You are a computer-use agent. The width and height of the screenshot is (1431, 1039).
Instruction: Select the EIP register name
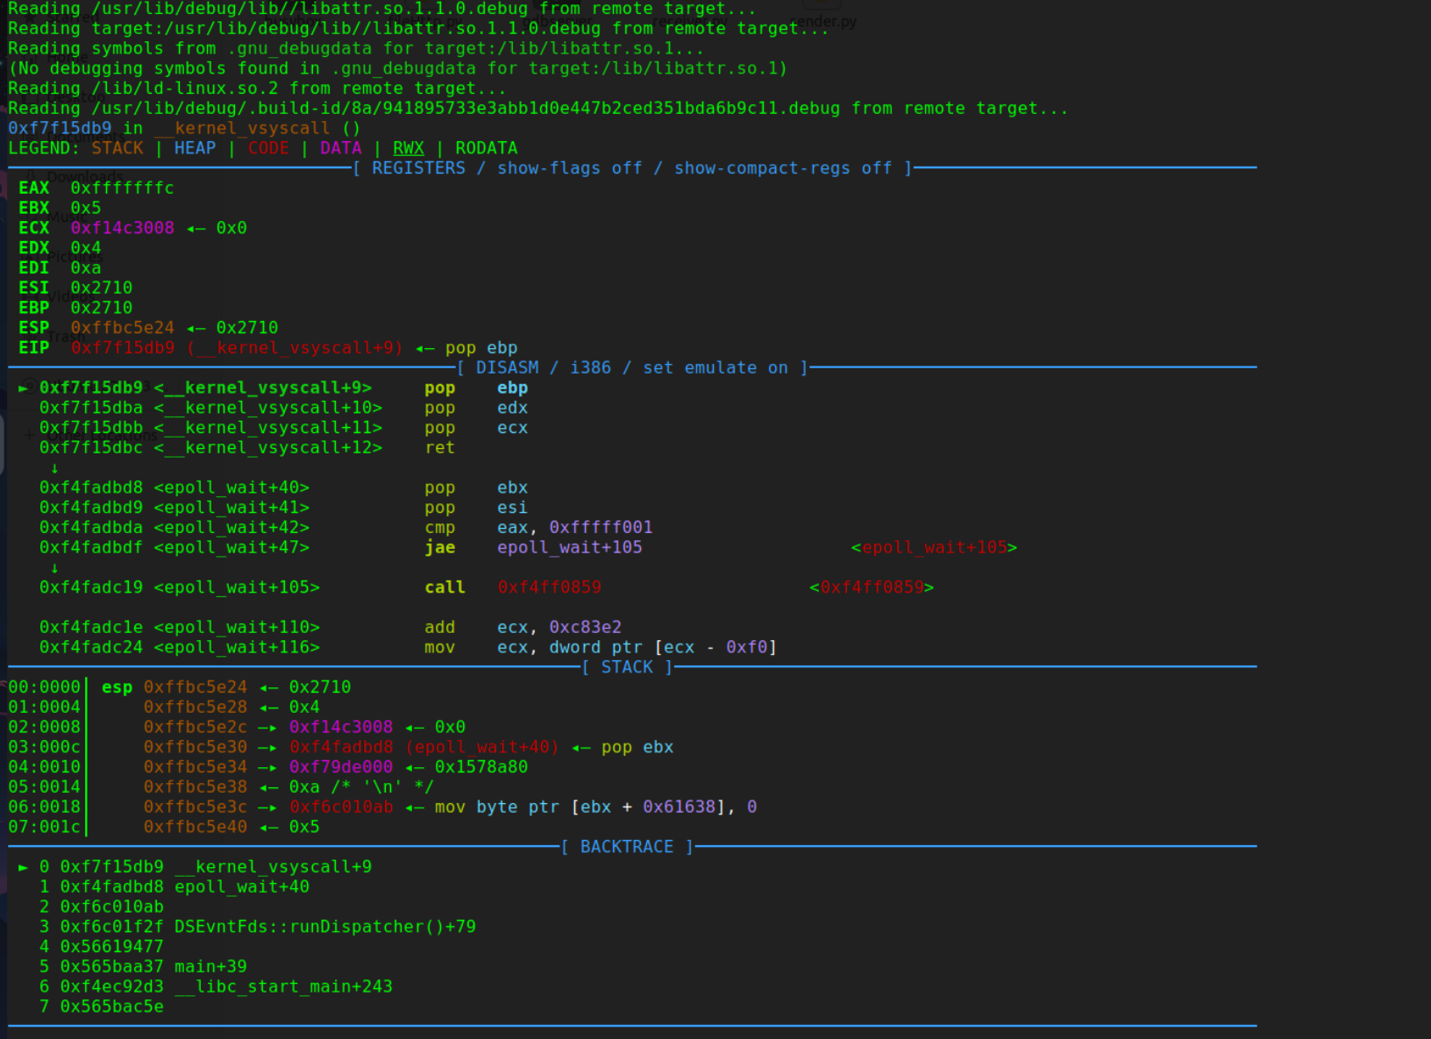click(33, 348)
